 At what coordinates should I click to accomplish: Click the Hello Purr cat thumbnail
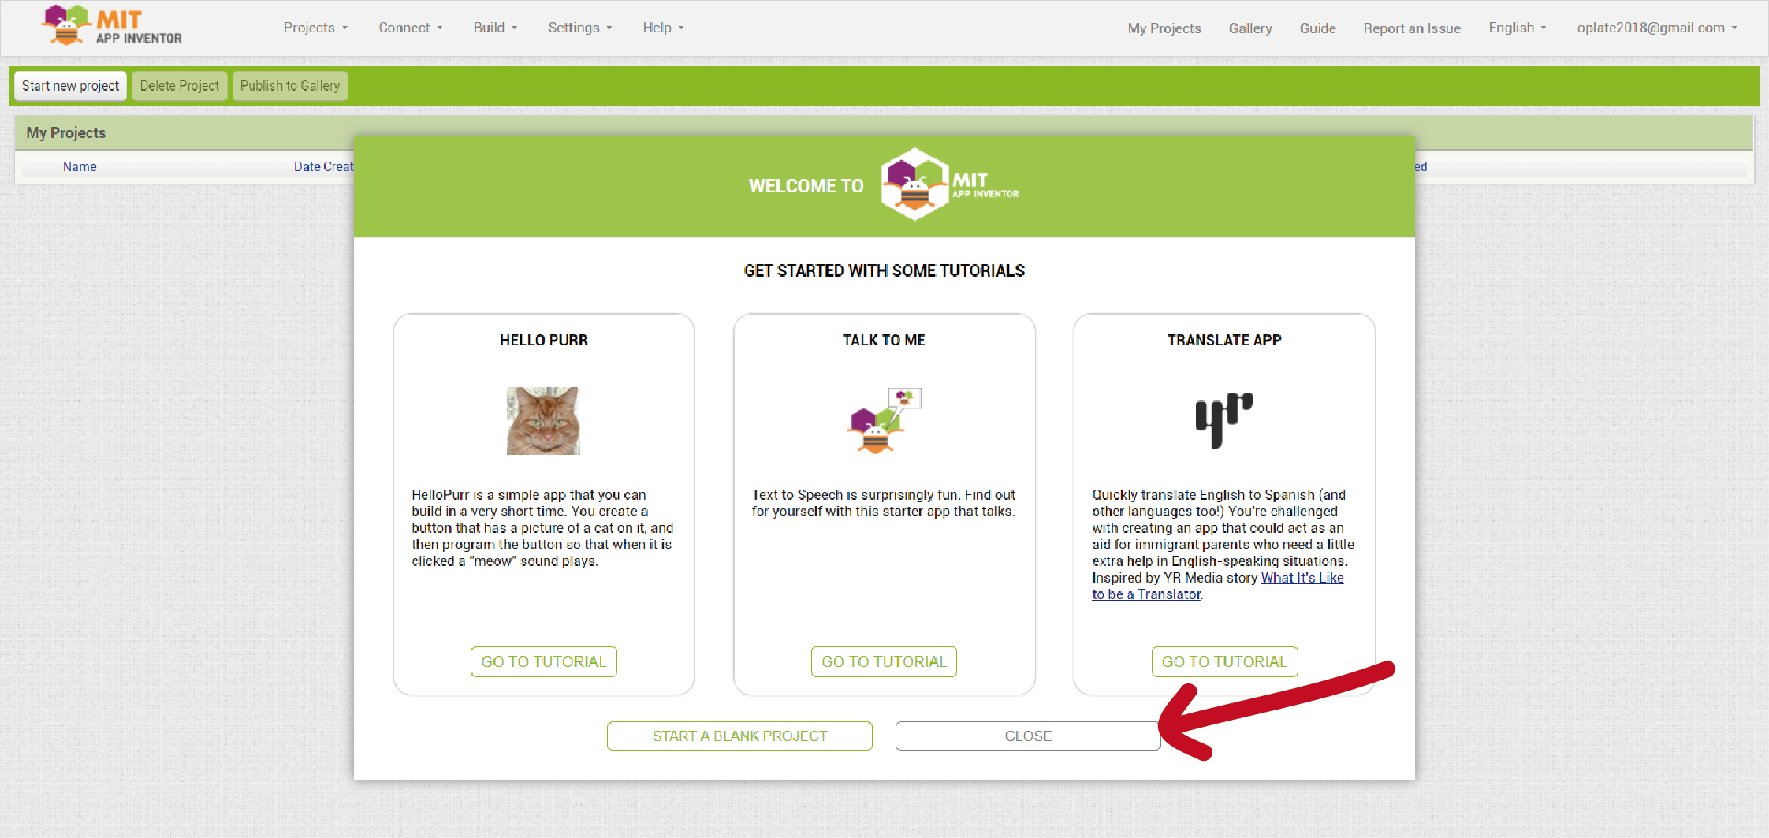click(543, 420)
